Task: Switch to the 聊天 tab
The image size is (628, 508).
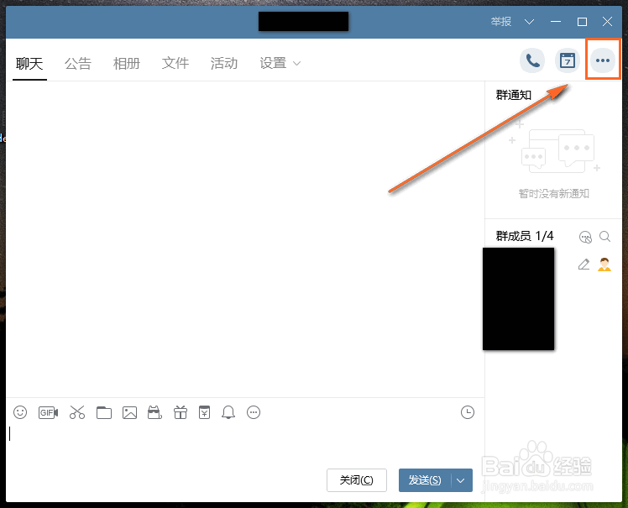Action: 29,63
